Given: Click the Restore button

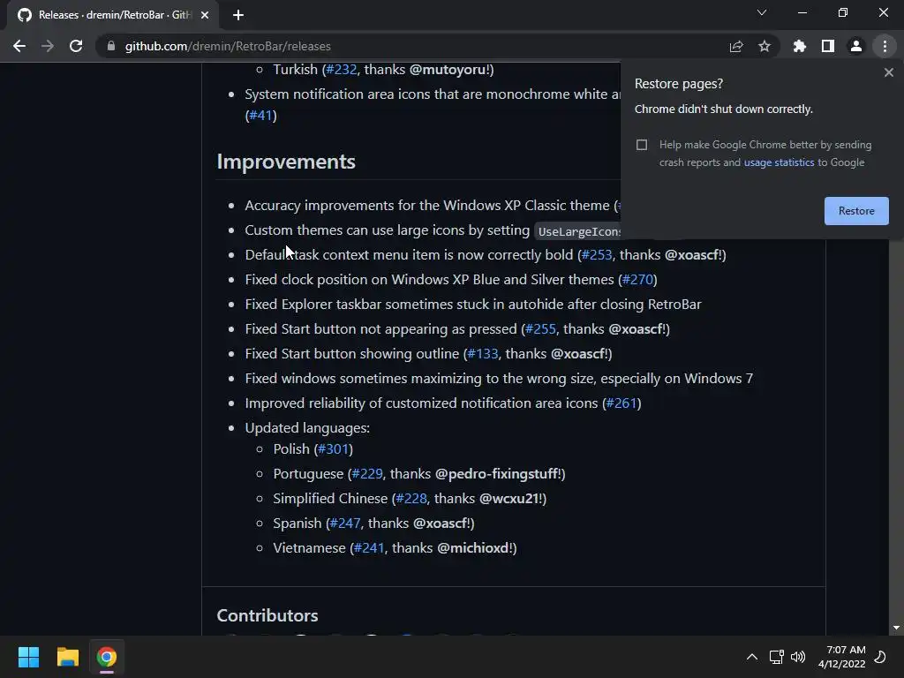Looking at the screenshot, I should click(x=856, y=211).
